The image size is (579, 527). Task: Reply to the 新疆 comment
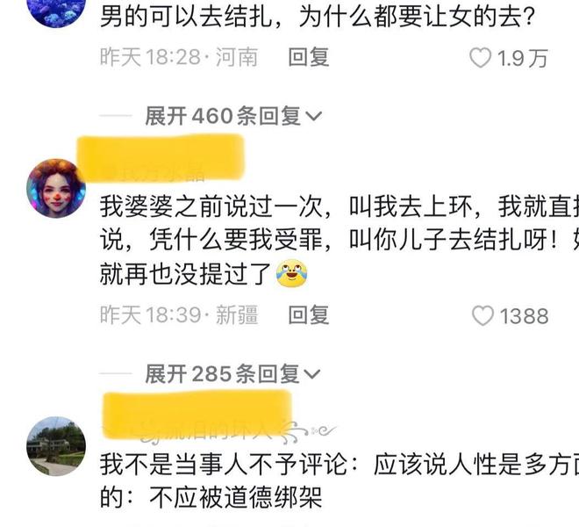click(309, 315)
